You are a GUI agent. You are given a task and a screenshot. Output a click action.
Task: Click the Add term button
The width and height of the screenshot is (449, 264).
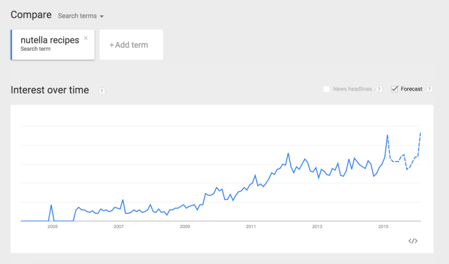(x=131, y=45)
